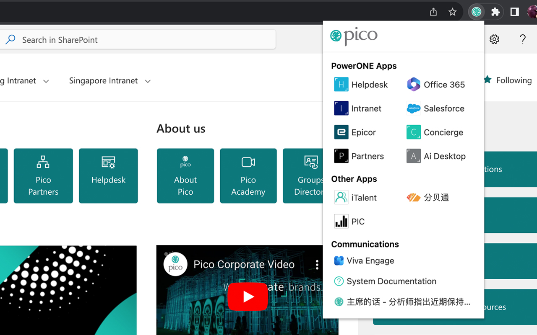Launch the Office 365 icon
Viewport: 537px width, 335px height.
tap(414, 85)
